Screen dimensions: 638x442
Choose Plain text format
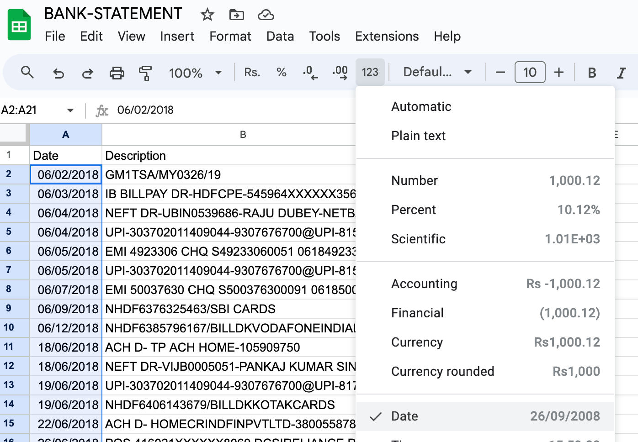[x=485, y=136]
